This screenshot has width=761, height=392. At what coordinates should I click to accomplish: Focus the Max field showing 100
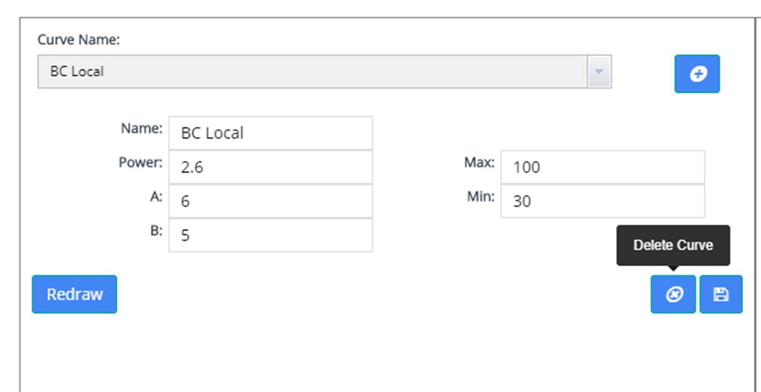[x=603, y=167]
